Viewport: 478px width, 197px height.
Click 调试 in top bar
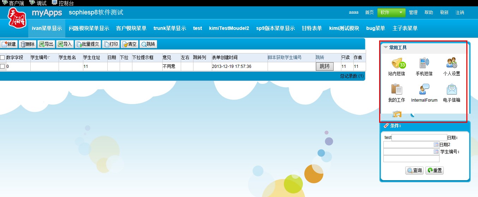38,3
